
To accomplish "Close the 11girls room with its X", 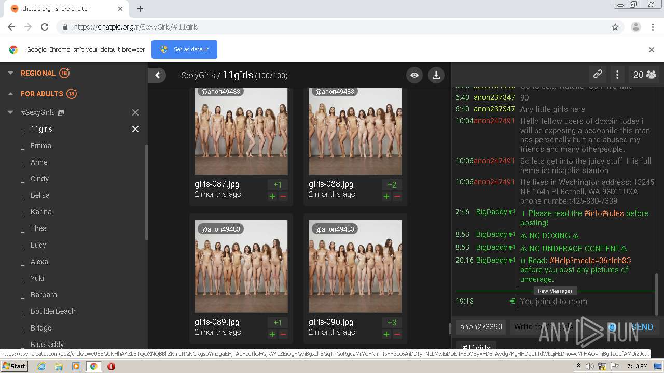I will click(135, 129).
